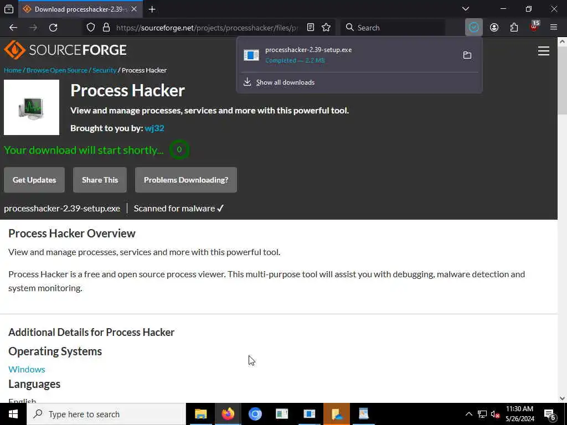Show downloaded file in folder icon
The image size is (567, 425).
[x=467, y=55]
